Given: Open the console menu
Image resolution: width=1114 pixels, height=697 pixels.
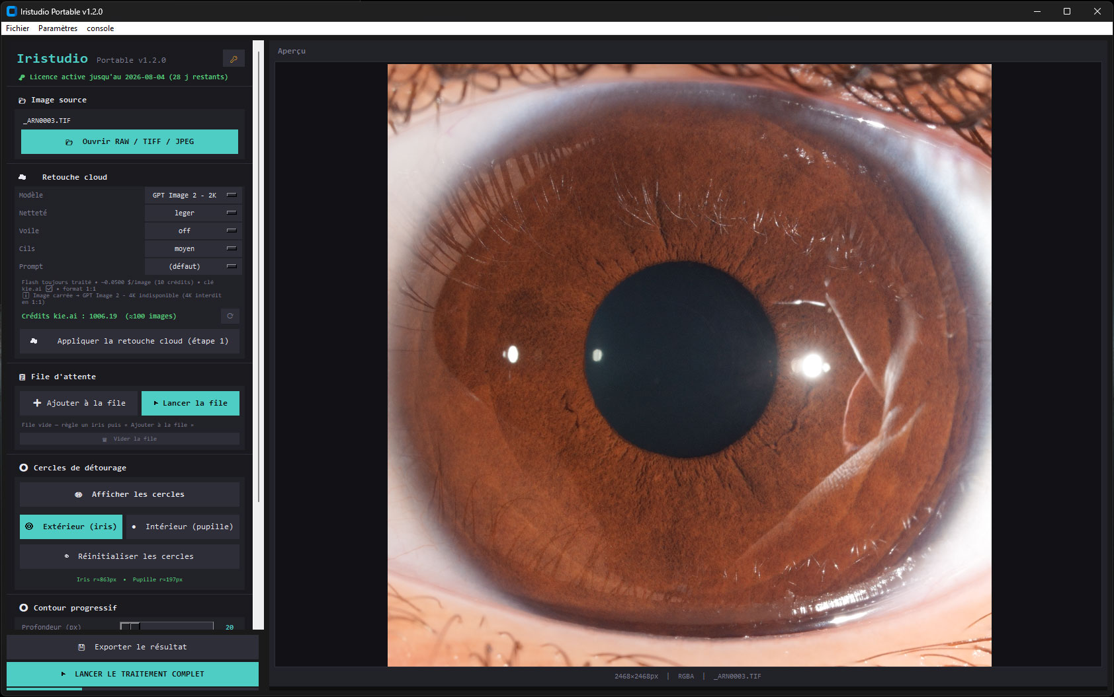Looking at the screenshot, I should (x=101, y=28).
